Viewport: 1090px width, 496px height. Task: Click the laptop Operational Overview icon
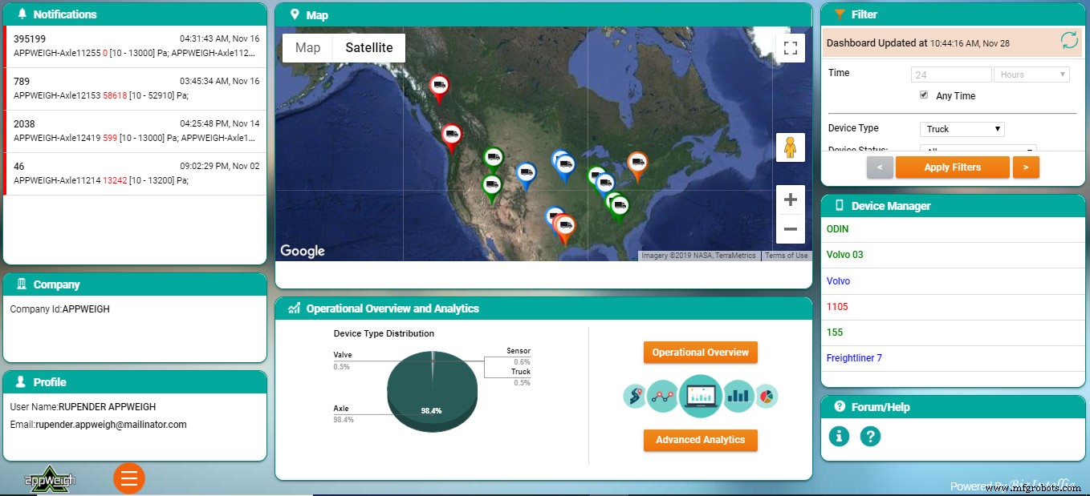coord(700,396)
